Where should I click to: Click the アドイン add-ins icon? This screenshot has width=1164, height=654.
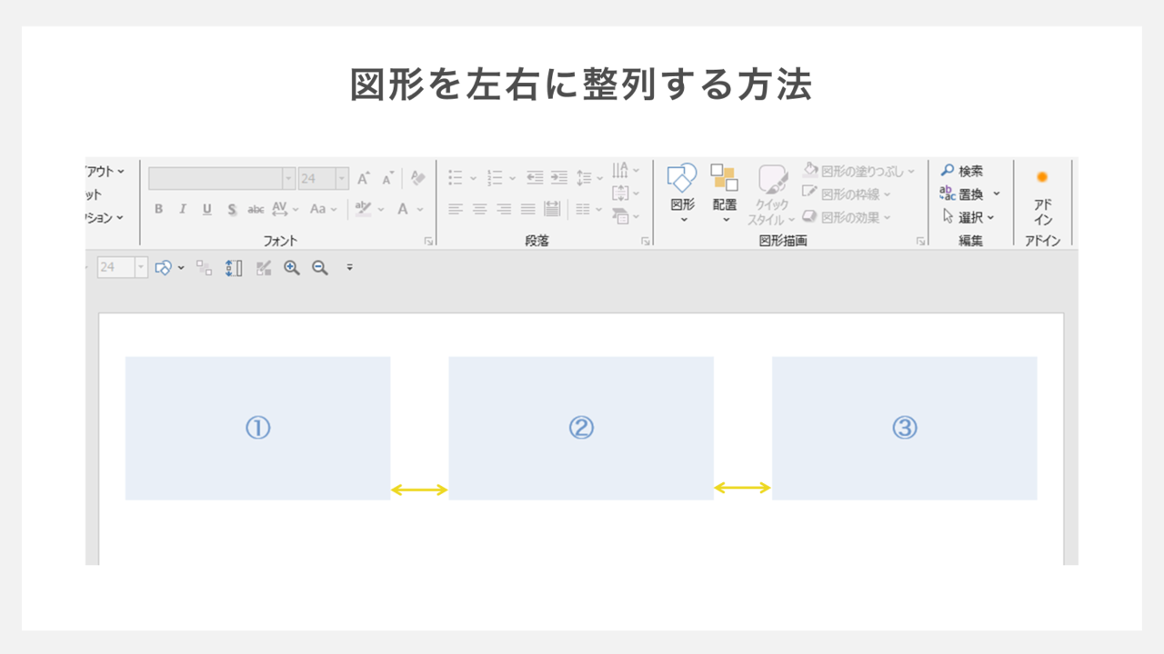[x=1042, y=194]
